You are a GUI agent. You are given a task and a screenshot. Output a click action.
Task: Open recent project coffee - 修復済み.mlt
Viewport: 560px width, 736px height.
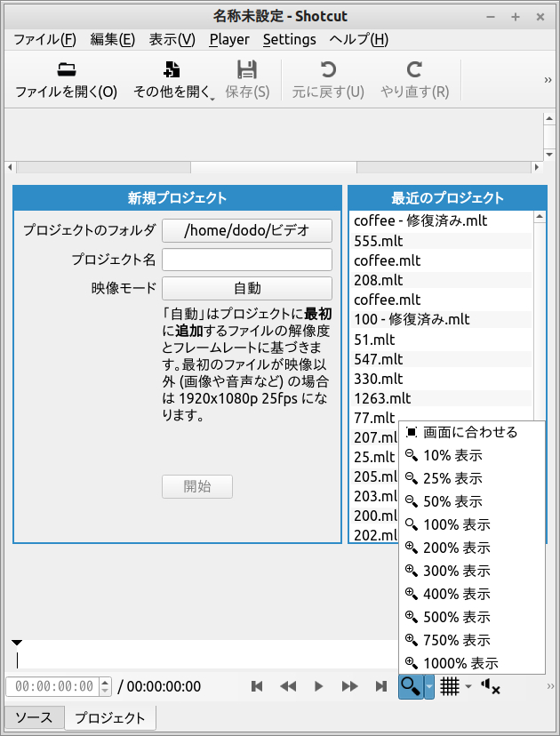[x=440, y=220]
